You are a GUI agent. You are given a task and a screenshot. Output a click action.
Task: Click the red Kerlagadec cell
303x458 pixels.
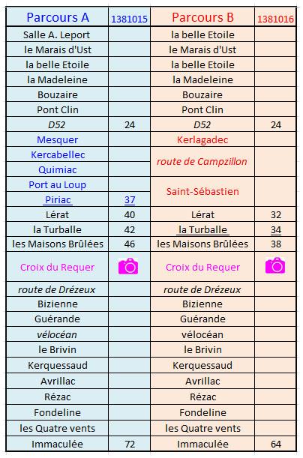[x=202, y=139]
